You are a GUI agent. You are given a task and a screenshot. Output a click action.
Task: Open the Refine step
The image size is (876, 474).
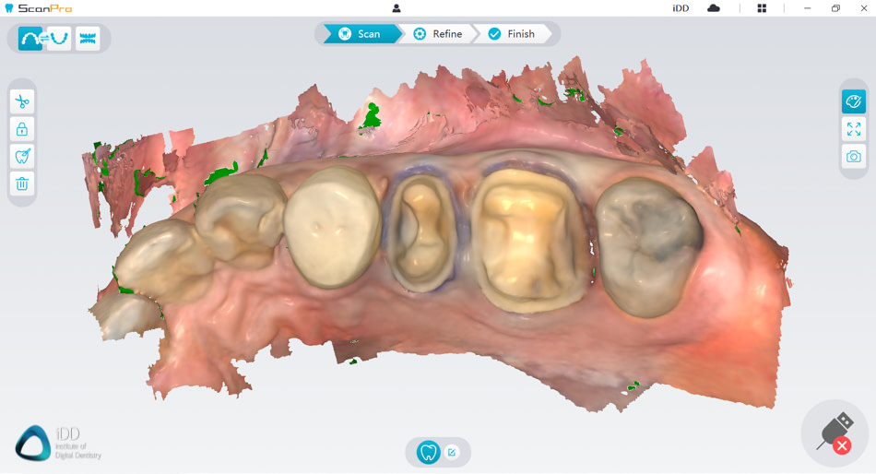tap(437, 34)
